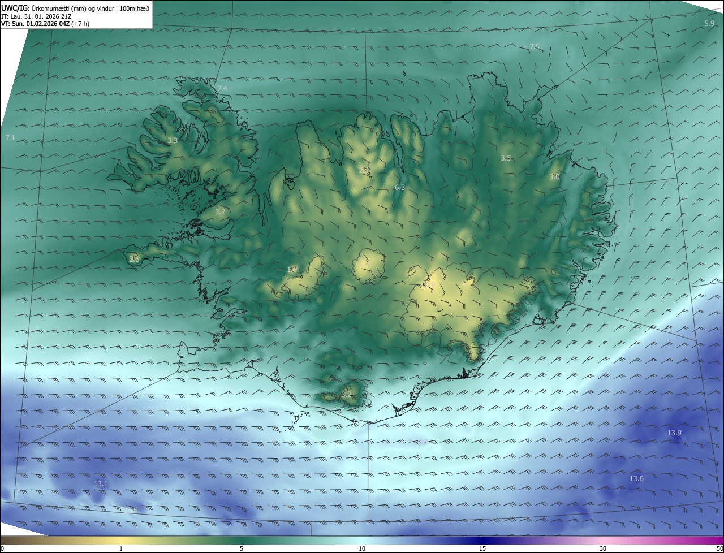Viewport: 724px width, 553px height.
Task: Click the magenta right end of the colorbar
Action: pos(701,540)
